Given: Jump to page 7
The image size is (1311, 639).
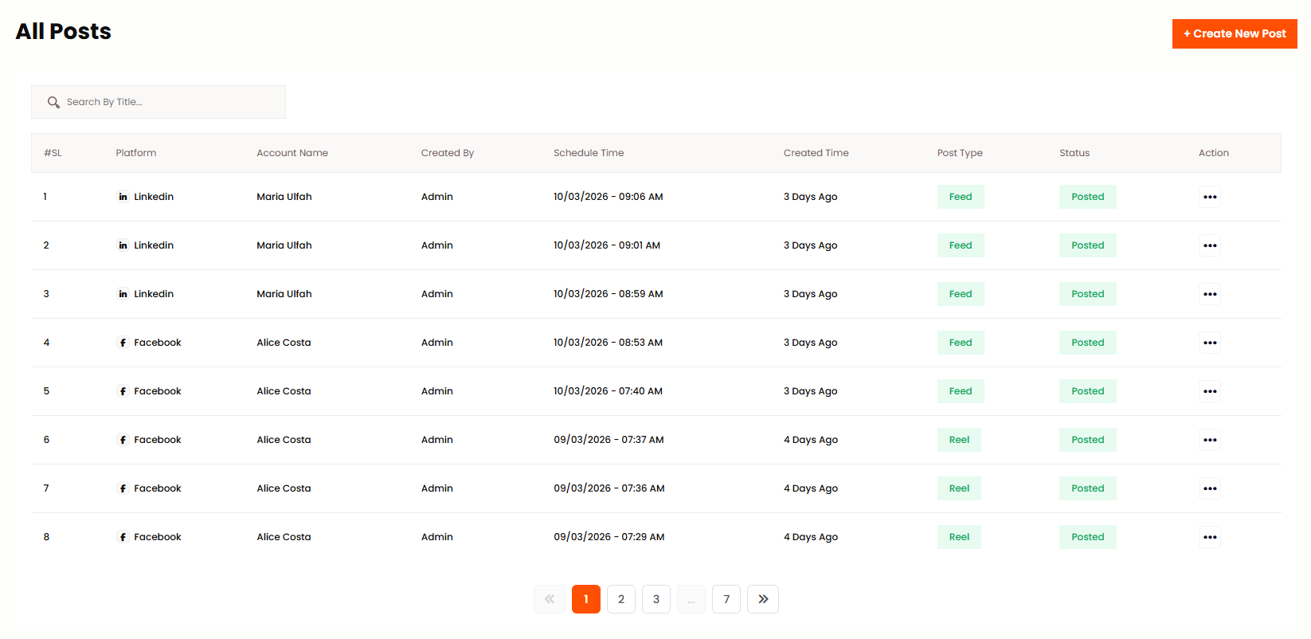Looking at the screenshot, I should point(726,599).
